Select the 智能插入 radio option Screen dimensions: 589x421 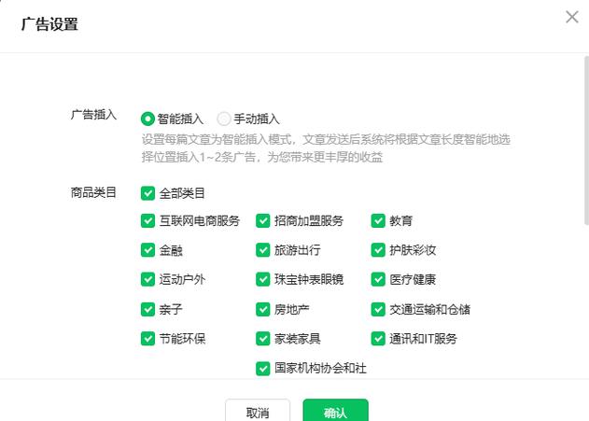click(x=147, y=119)
